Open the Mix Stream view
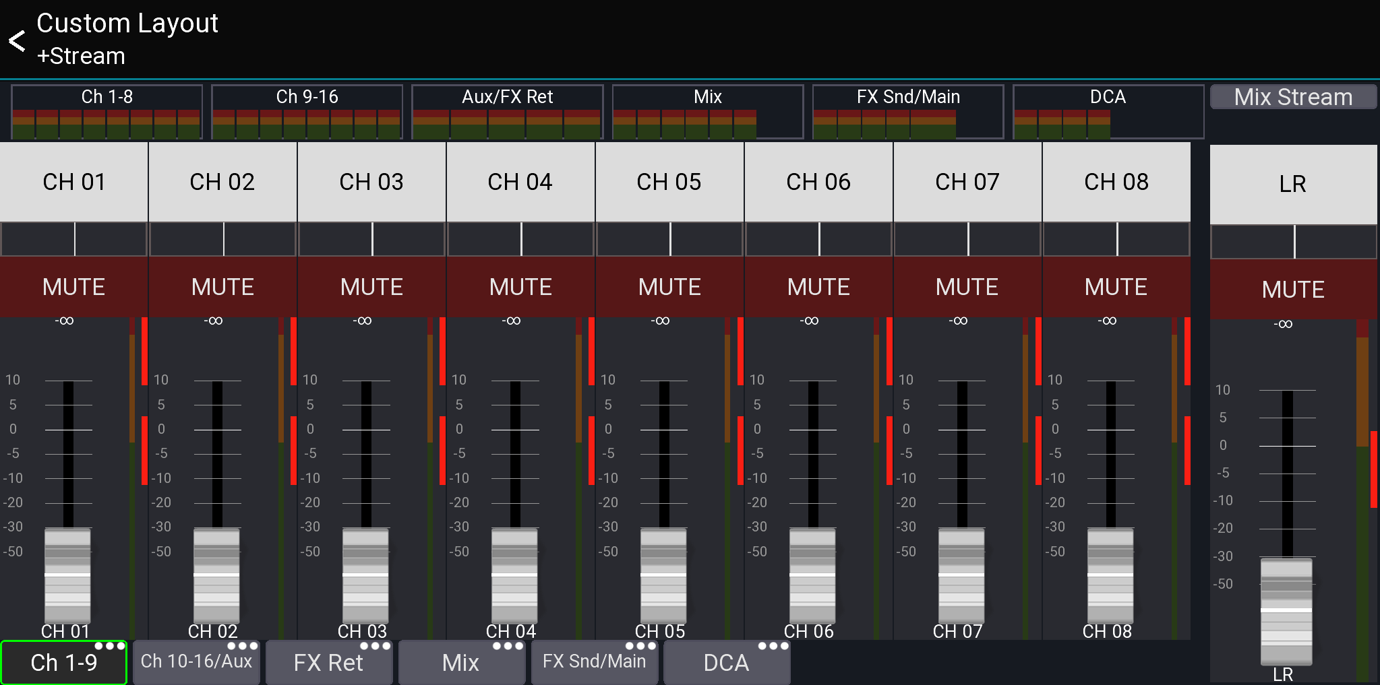Image resolution: width=1380 pixels, height=685 pixels. click(x=1292, y=97)
